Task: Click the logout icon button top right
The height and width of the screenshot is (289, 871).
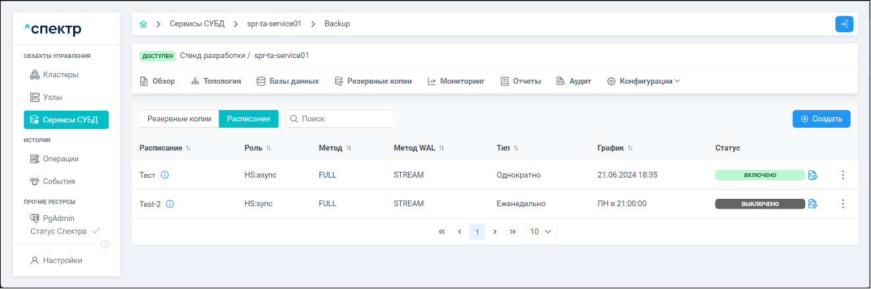Action: click(844, 24)
